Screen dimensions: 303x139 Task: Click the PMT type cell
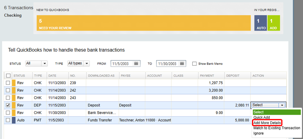click(38, 120)
